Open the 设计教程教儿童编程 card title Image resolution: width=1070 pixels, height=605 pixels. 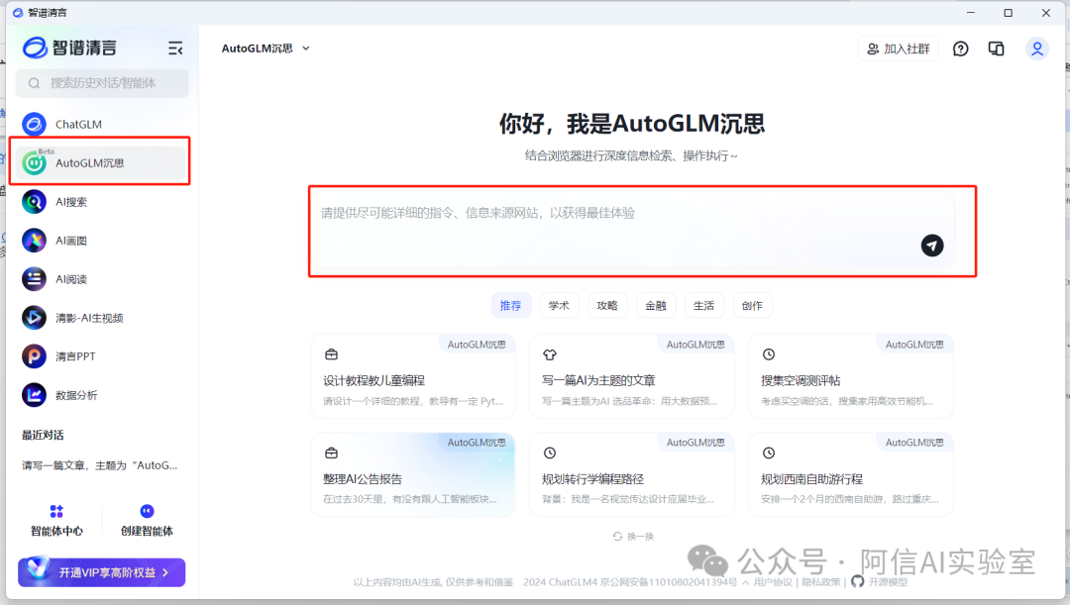point(374,380)
